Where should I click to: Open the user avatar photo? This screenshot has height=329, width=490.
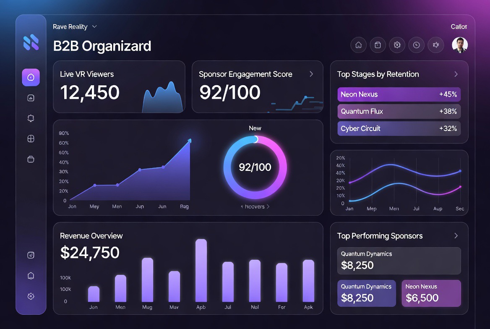(460, 45)
